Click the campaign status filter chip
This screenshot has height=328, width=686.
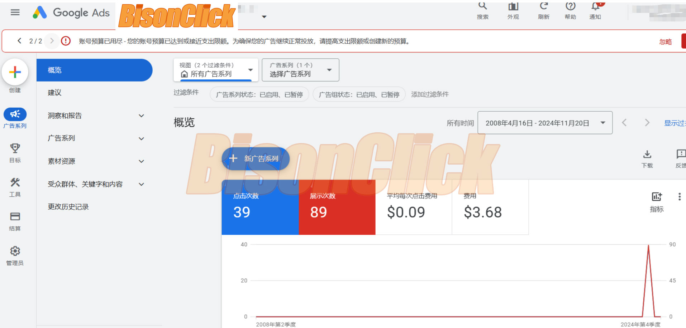click(x=259, y=94)
